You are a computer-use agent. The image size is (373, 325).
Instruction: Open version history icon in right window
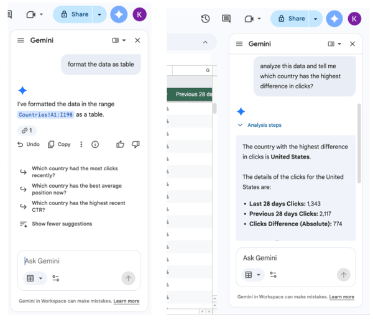(x=205, y=19)
